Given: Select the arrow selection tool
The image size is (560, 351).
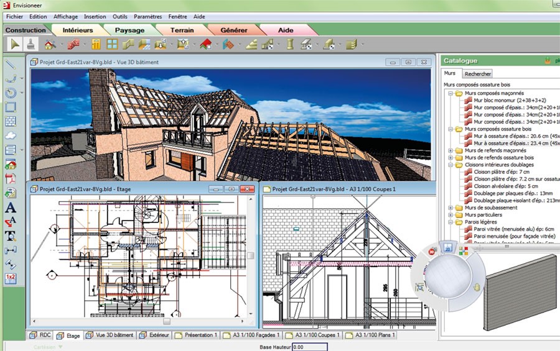Looking at the screenshot, I should [16, 44].
